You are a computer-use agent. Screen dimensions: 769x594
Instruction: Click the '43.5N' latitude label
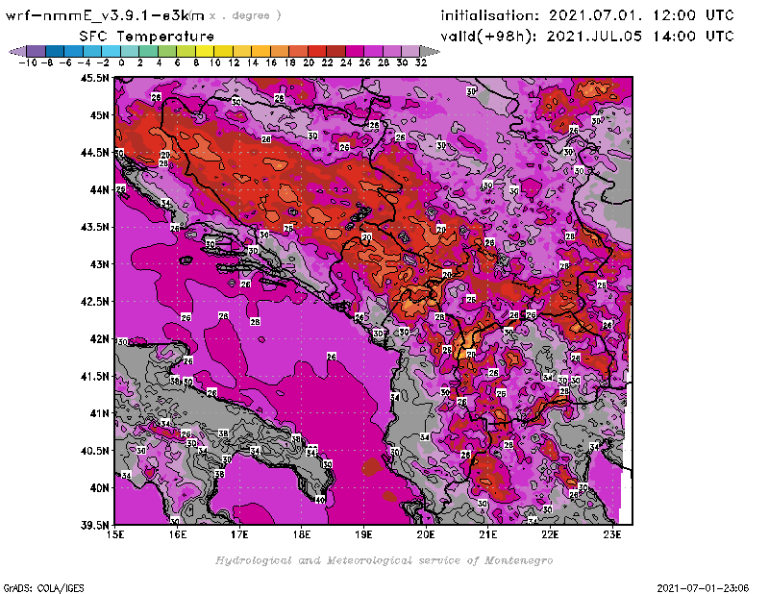[x=94, y=227]
